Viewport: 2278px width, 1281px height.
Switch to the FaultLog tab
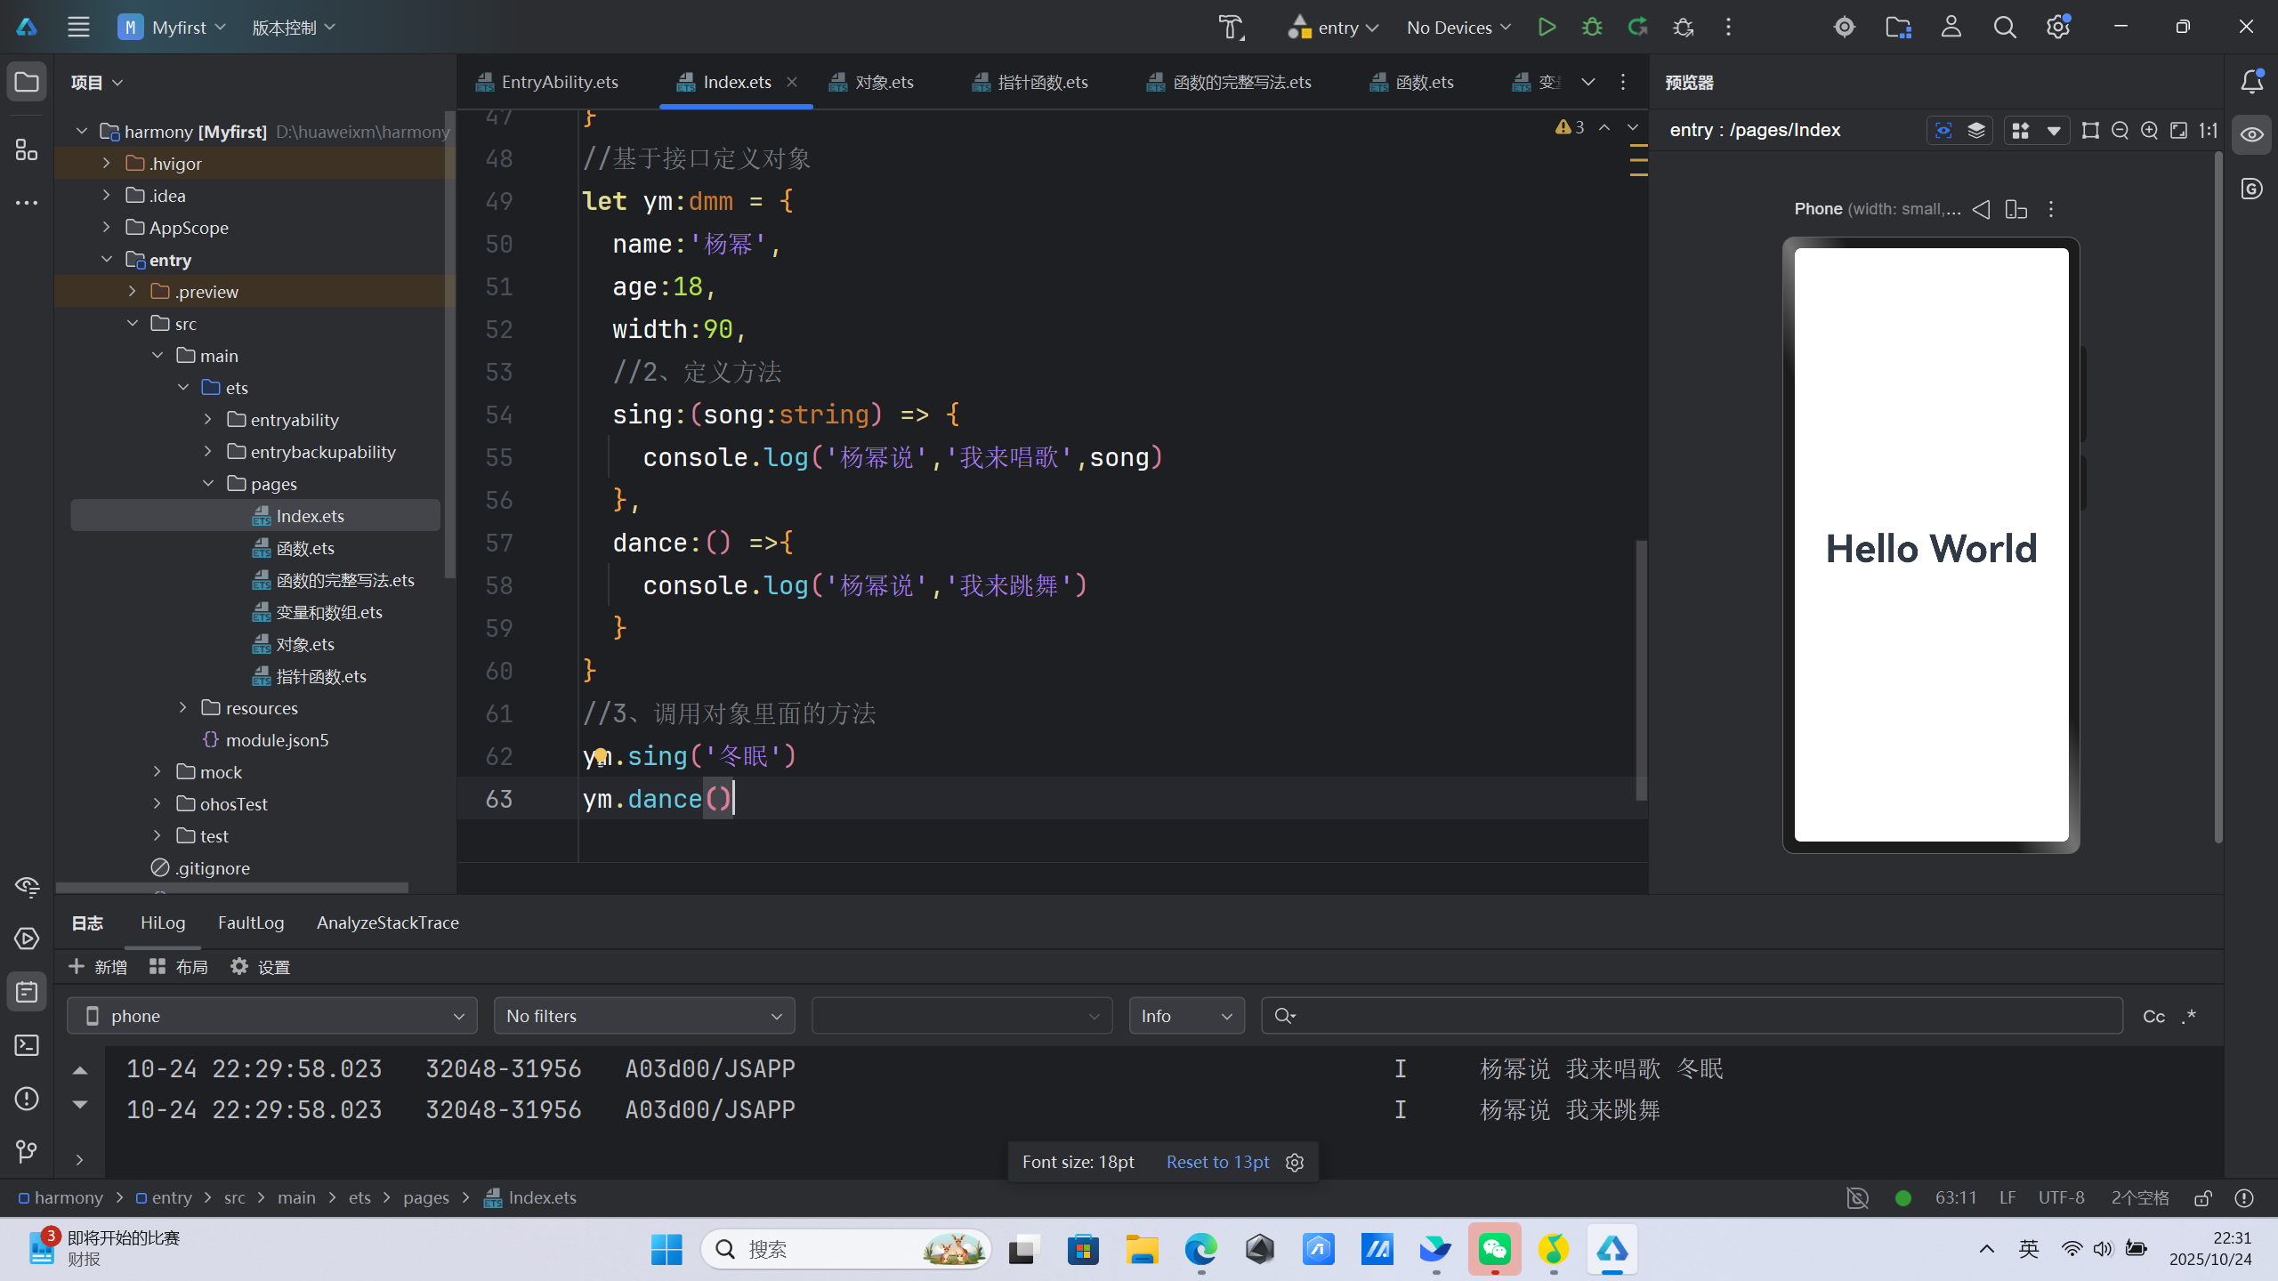[x=251, y=922]
